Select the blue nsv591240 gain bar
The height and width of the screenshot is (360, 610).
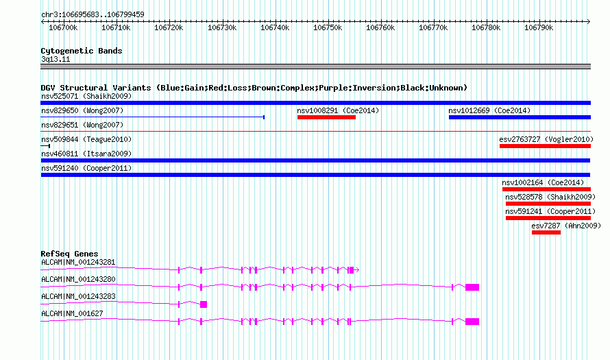point(315,175)
